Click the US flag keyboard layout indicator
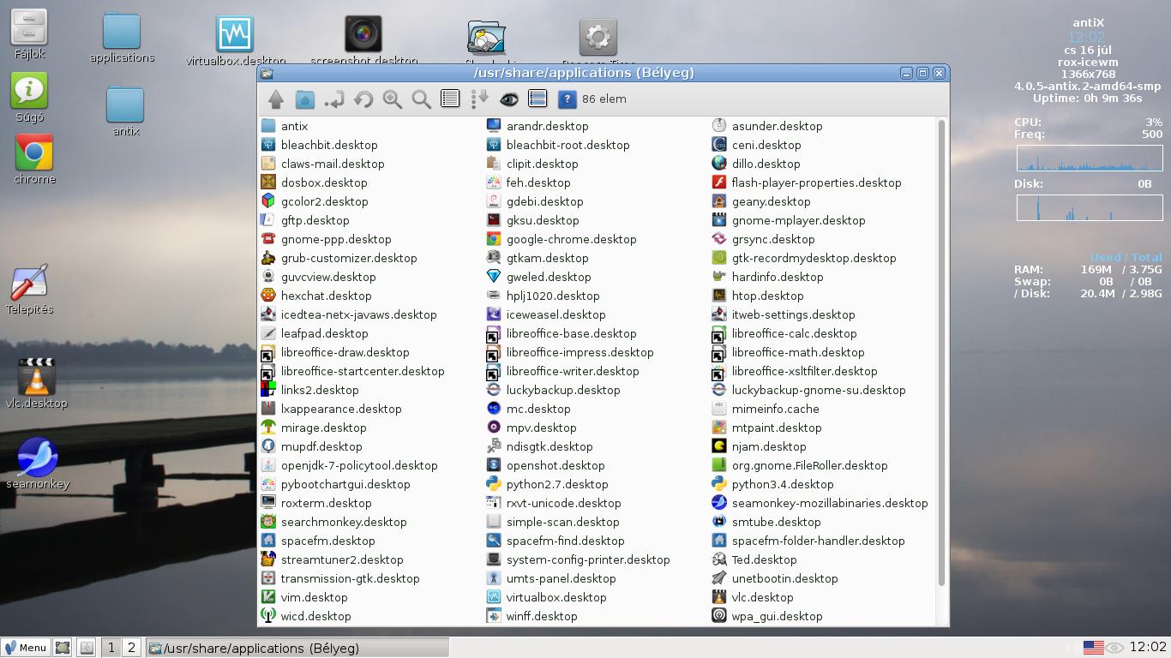This screenshot has height=658, width=1171. pyautogui.click(x=1093, y=648)
